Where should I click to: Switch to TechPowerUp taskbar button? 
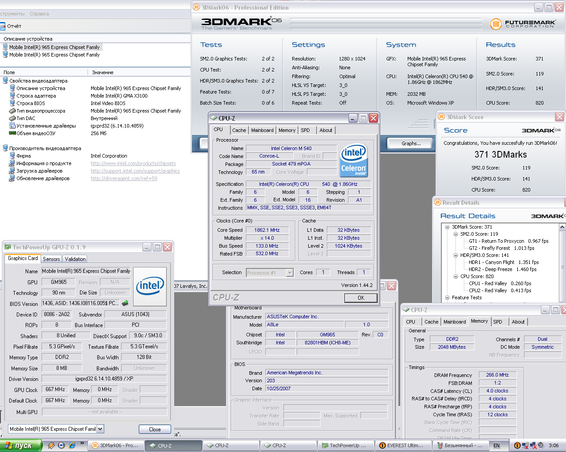345,445
